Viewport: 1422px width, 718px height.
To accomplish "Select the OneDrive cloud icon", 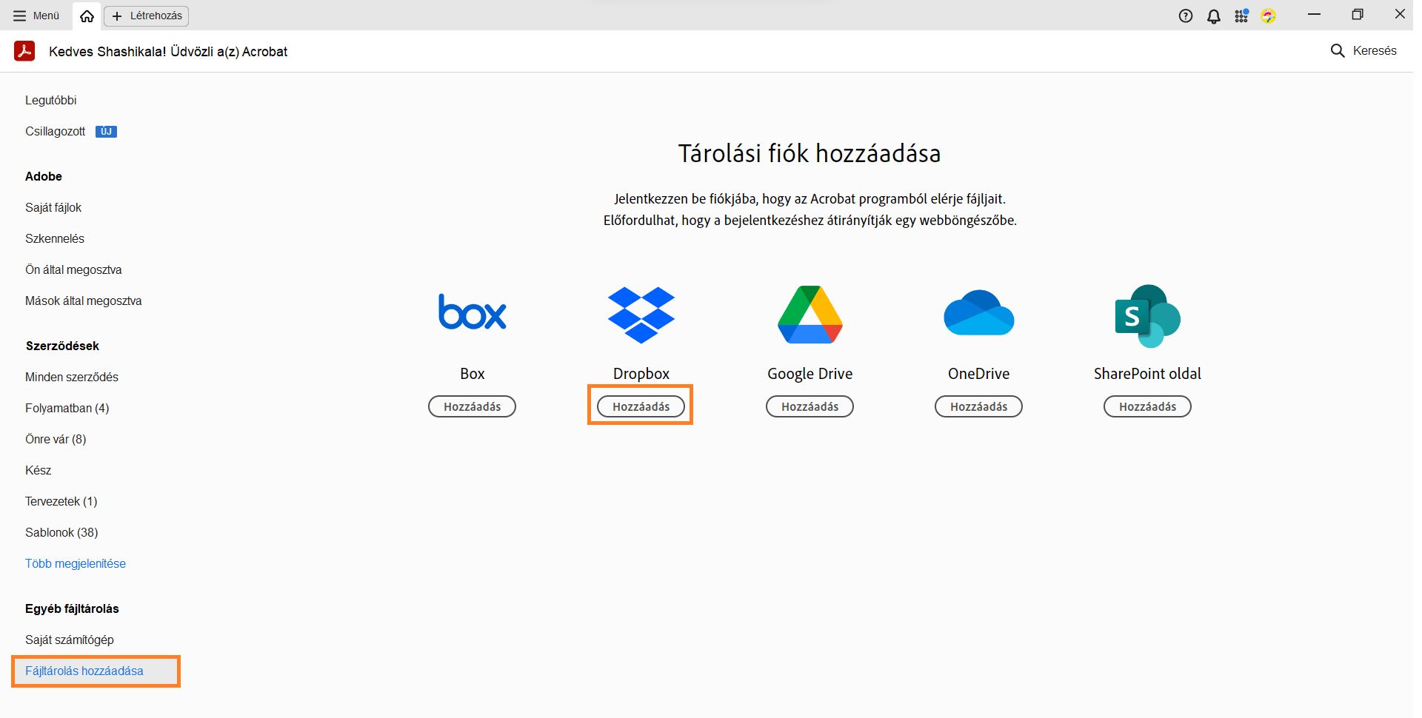I will coord(978,314).
